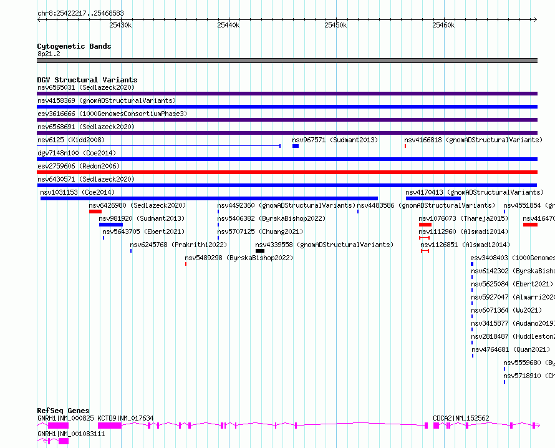Click the chr8:25422217..25468583 coordinate label
The width and height of the screenshot is (555, 448).
click(80, 14)
